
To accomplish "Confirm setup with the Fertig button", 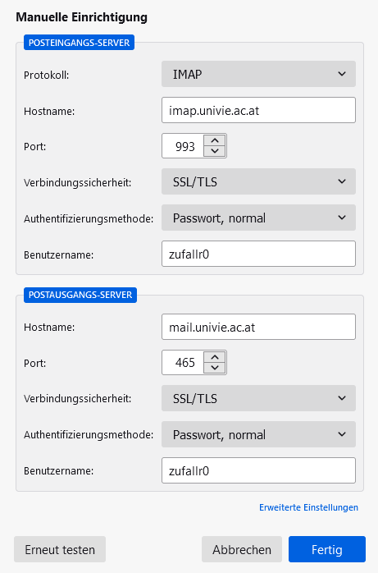I will tap(327, 549).
